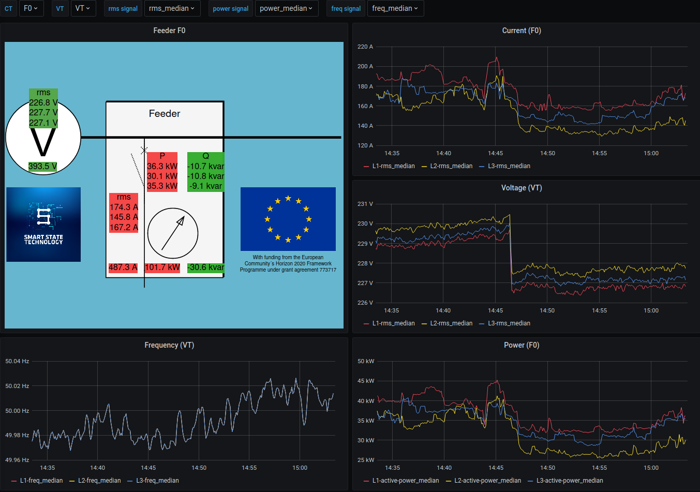Click the power direction arrow gauge
This screenshot has width=700, height=492.
173,233
